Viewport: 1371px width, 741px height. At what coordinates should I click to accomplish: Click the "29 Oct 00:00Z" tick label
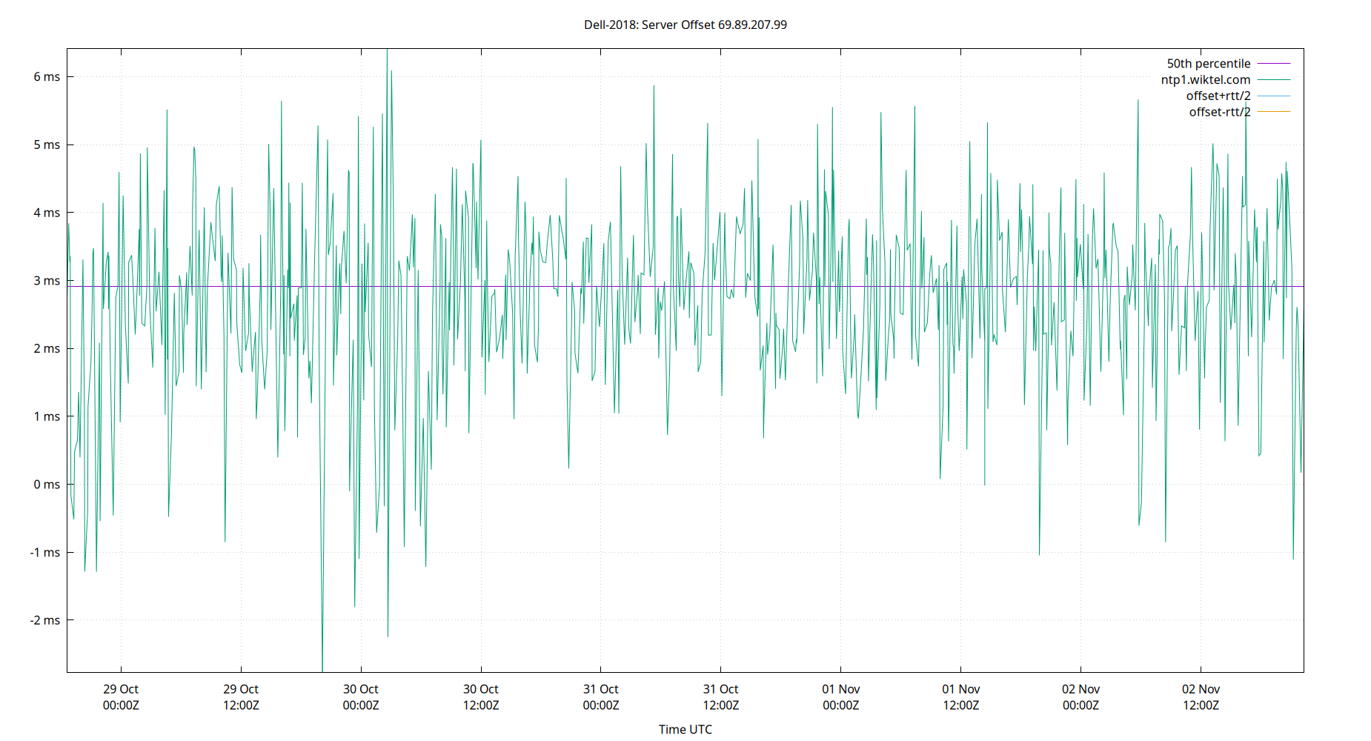pos(119,697)
